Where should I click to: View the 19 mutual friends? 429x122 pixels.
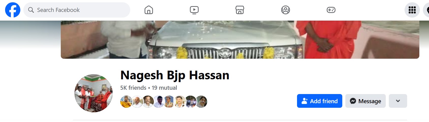(164, 88)
